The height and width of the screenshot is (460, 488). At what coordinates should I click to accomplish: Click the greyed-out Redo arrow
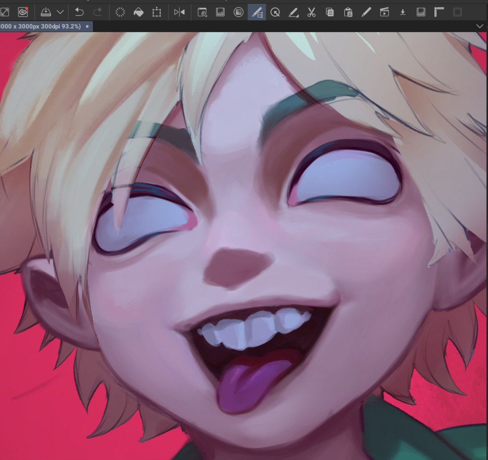pyautogui.click(x=98, y=12)
